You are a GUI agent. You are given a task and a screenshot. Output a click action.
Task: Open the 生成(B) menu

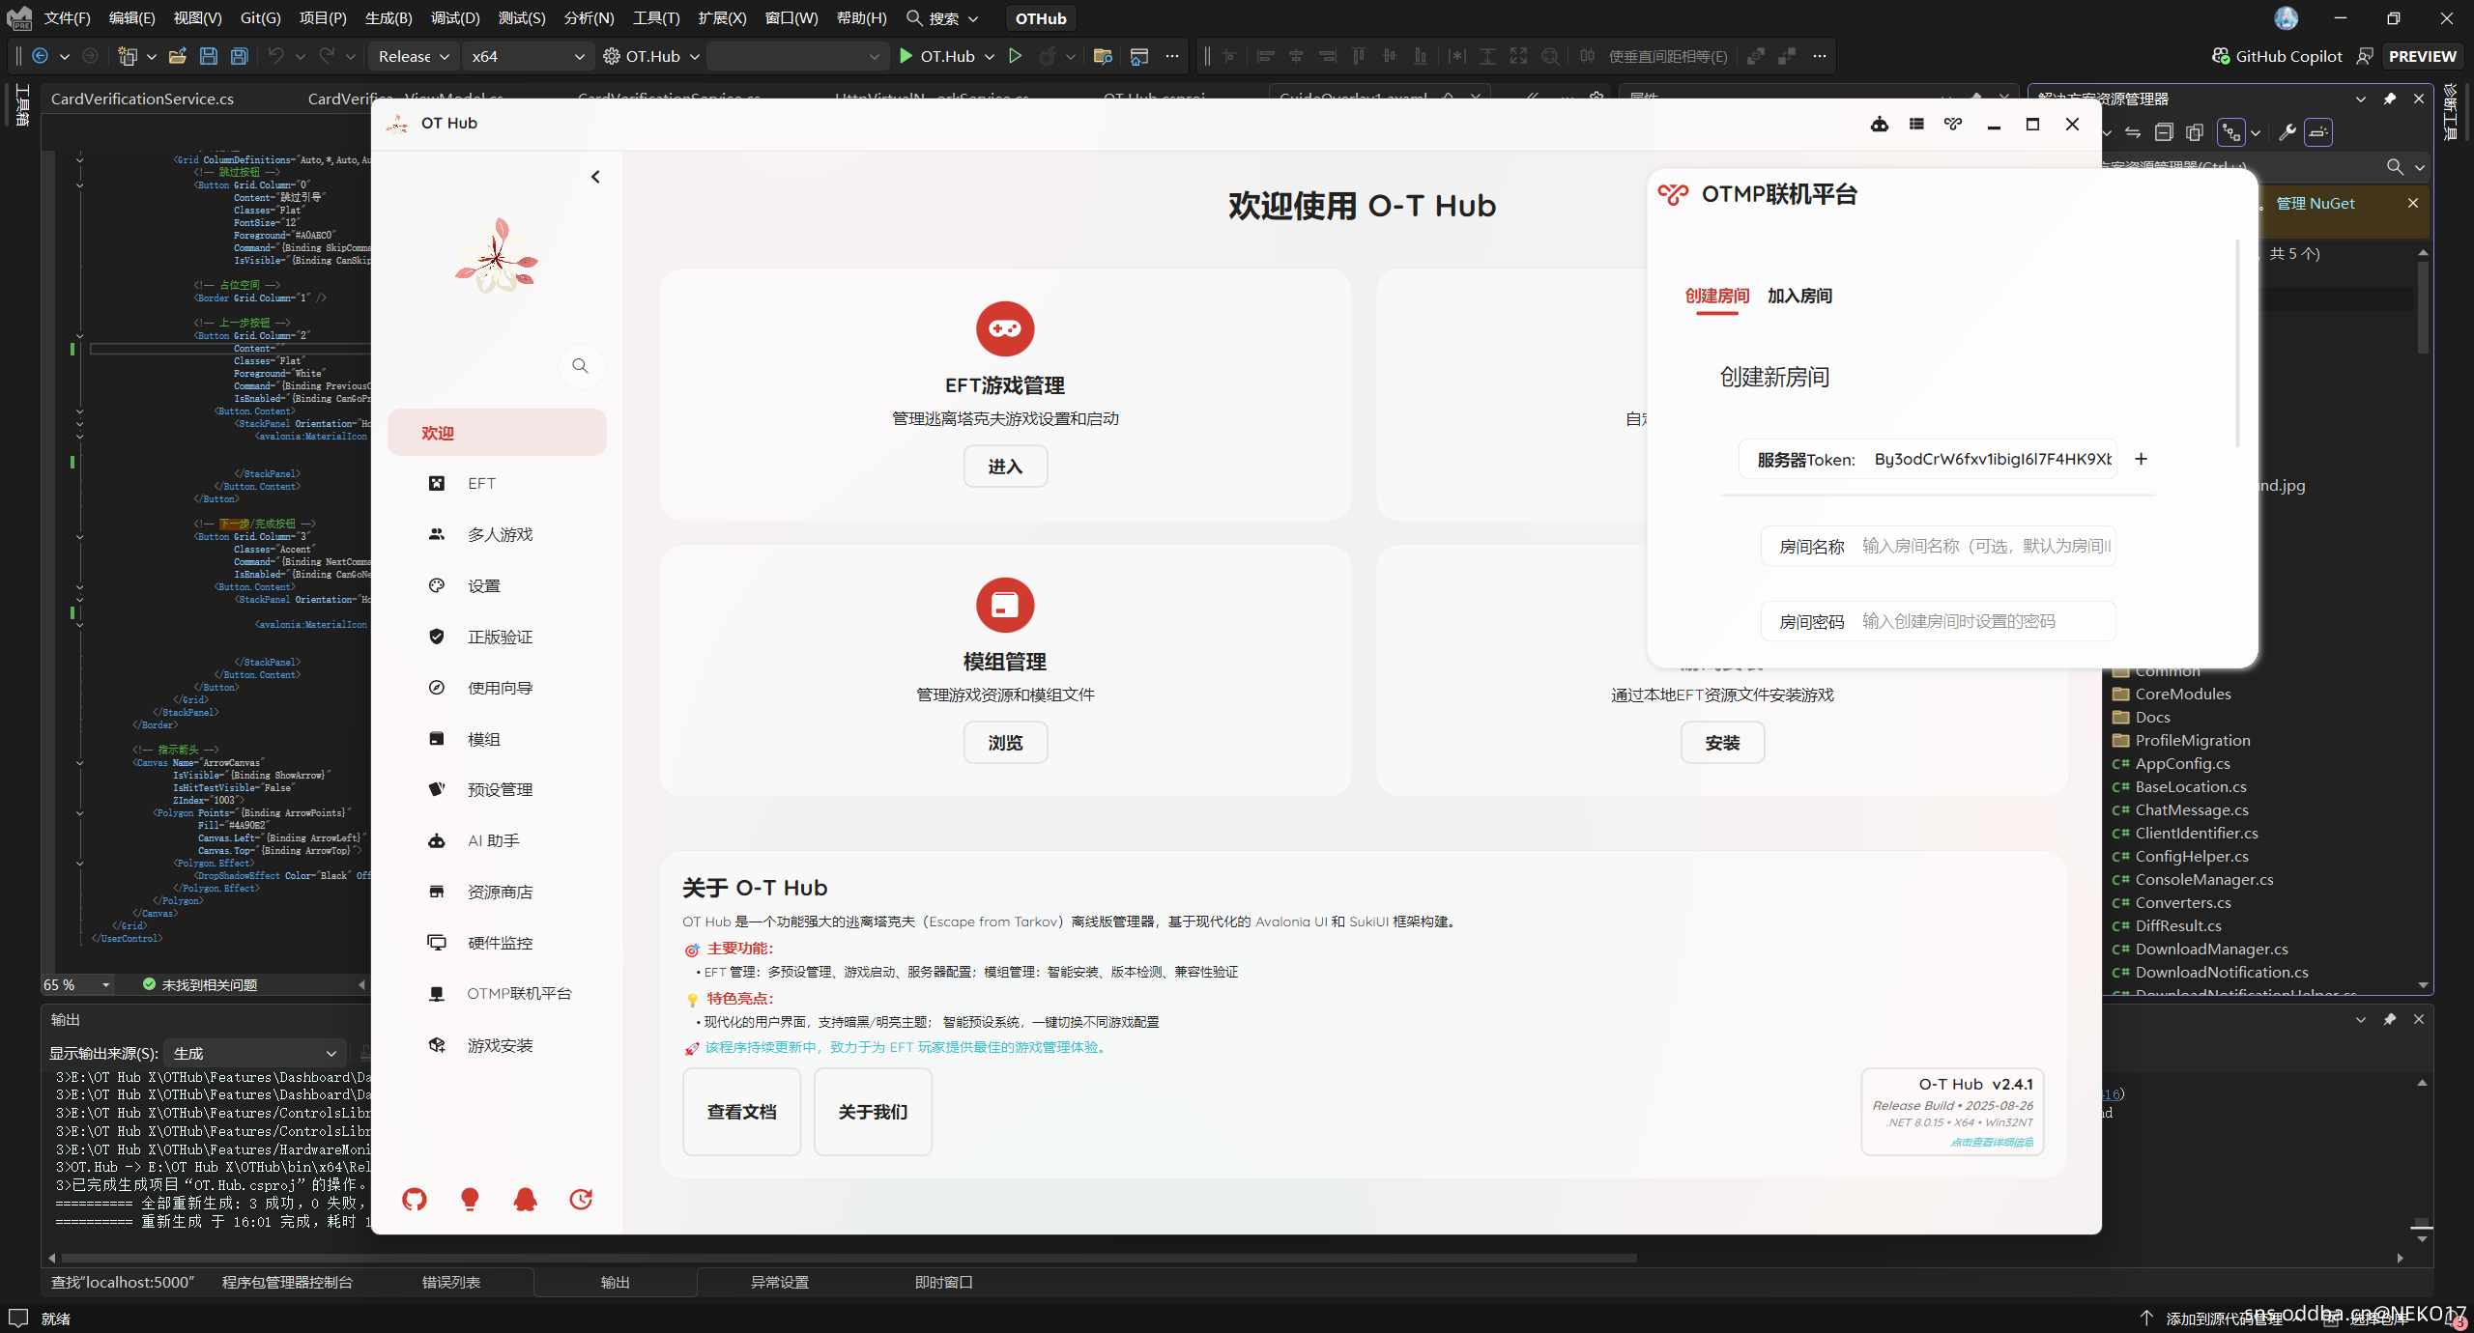388,18
